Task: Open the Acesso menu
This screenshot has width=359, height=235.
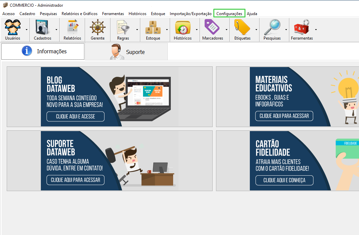Action: [x=8, y=14]
